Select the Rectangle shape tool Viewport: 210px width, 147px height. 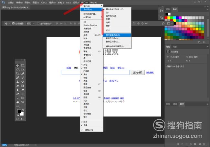point(23,98)
